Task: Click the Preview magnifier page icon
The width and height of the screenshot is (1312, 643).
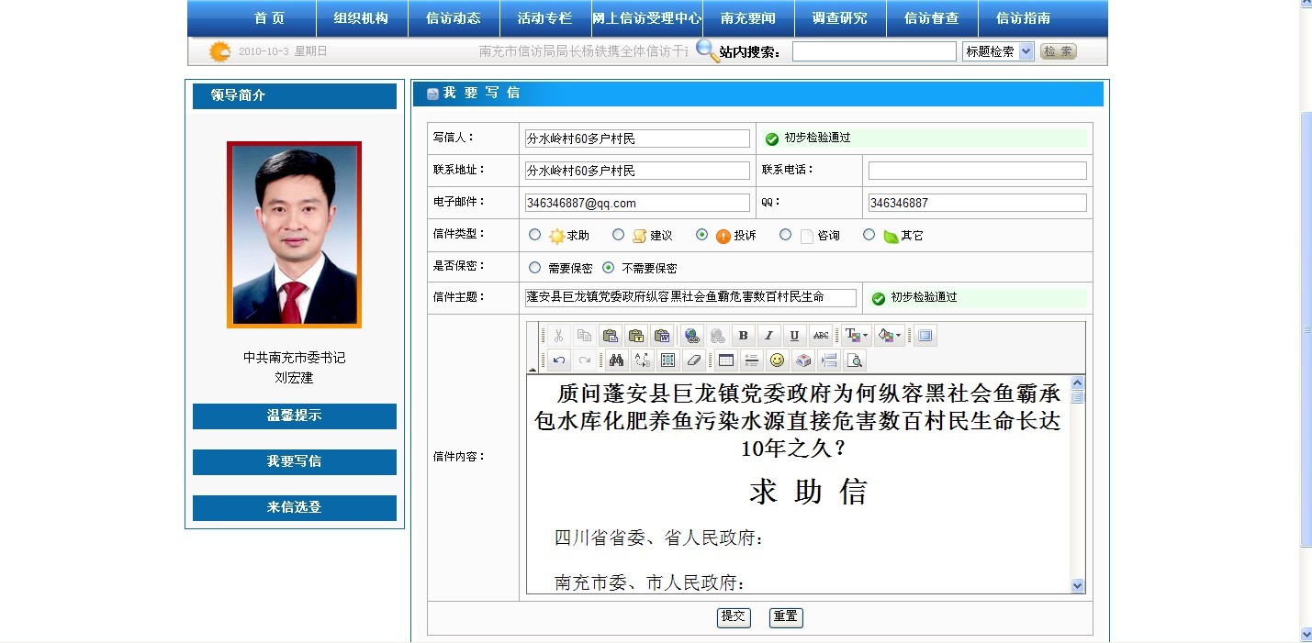Action: click(x=855, y=360)
